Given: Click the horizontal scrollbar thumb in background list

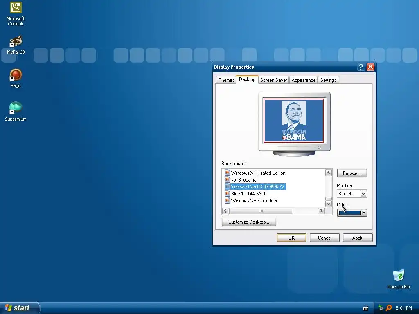Looking at the screenshot, I should tap(261, 211).
